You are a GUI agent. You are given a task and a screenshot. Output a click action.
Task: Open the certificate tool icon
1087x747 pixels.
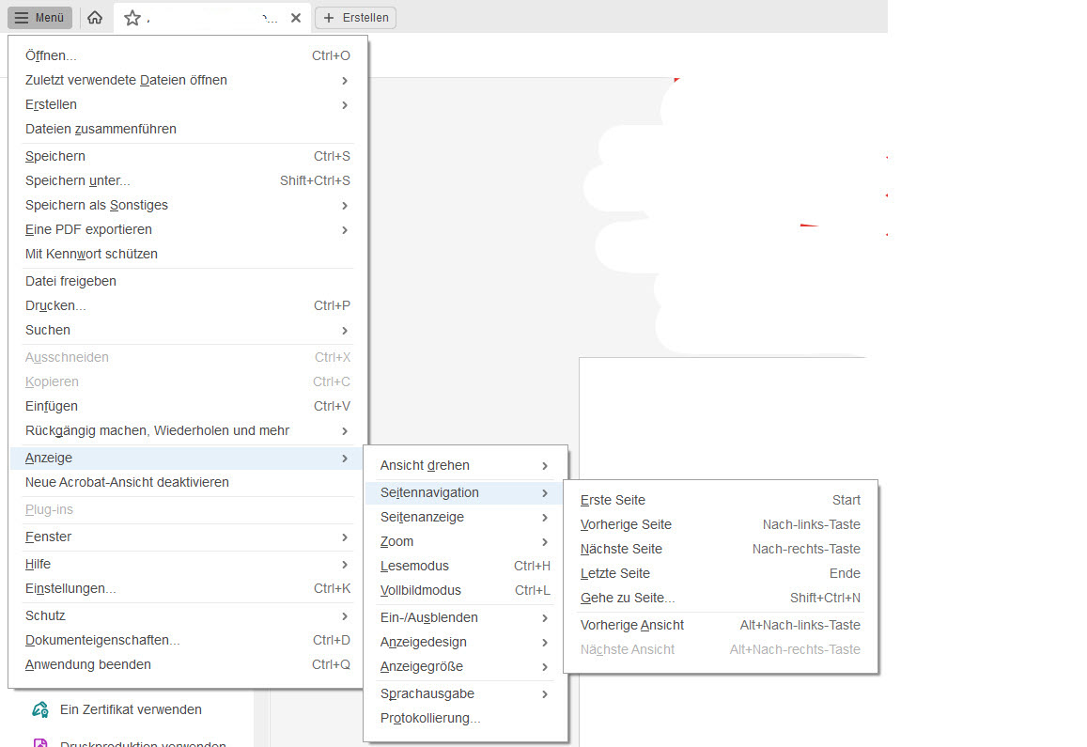point(40,709)
